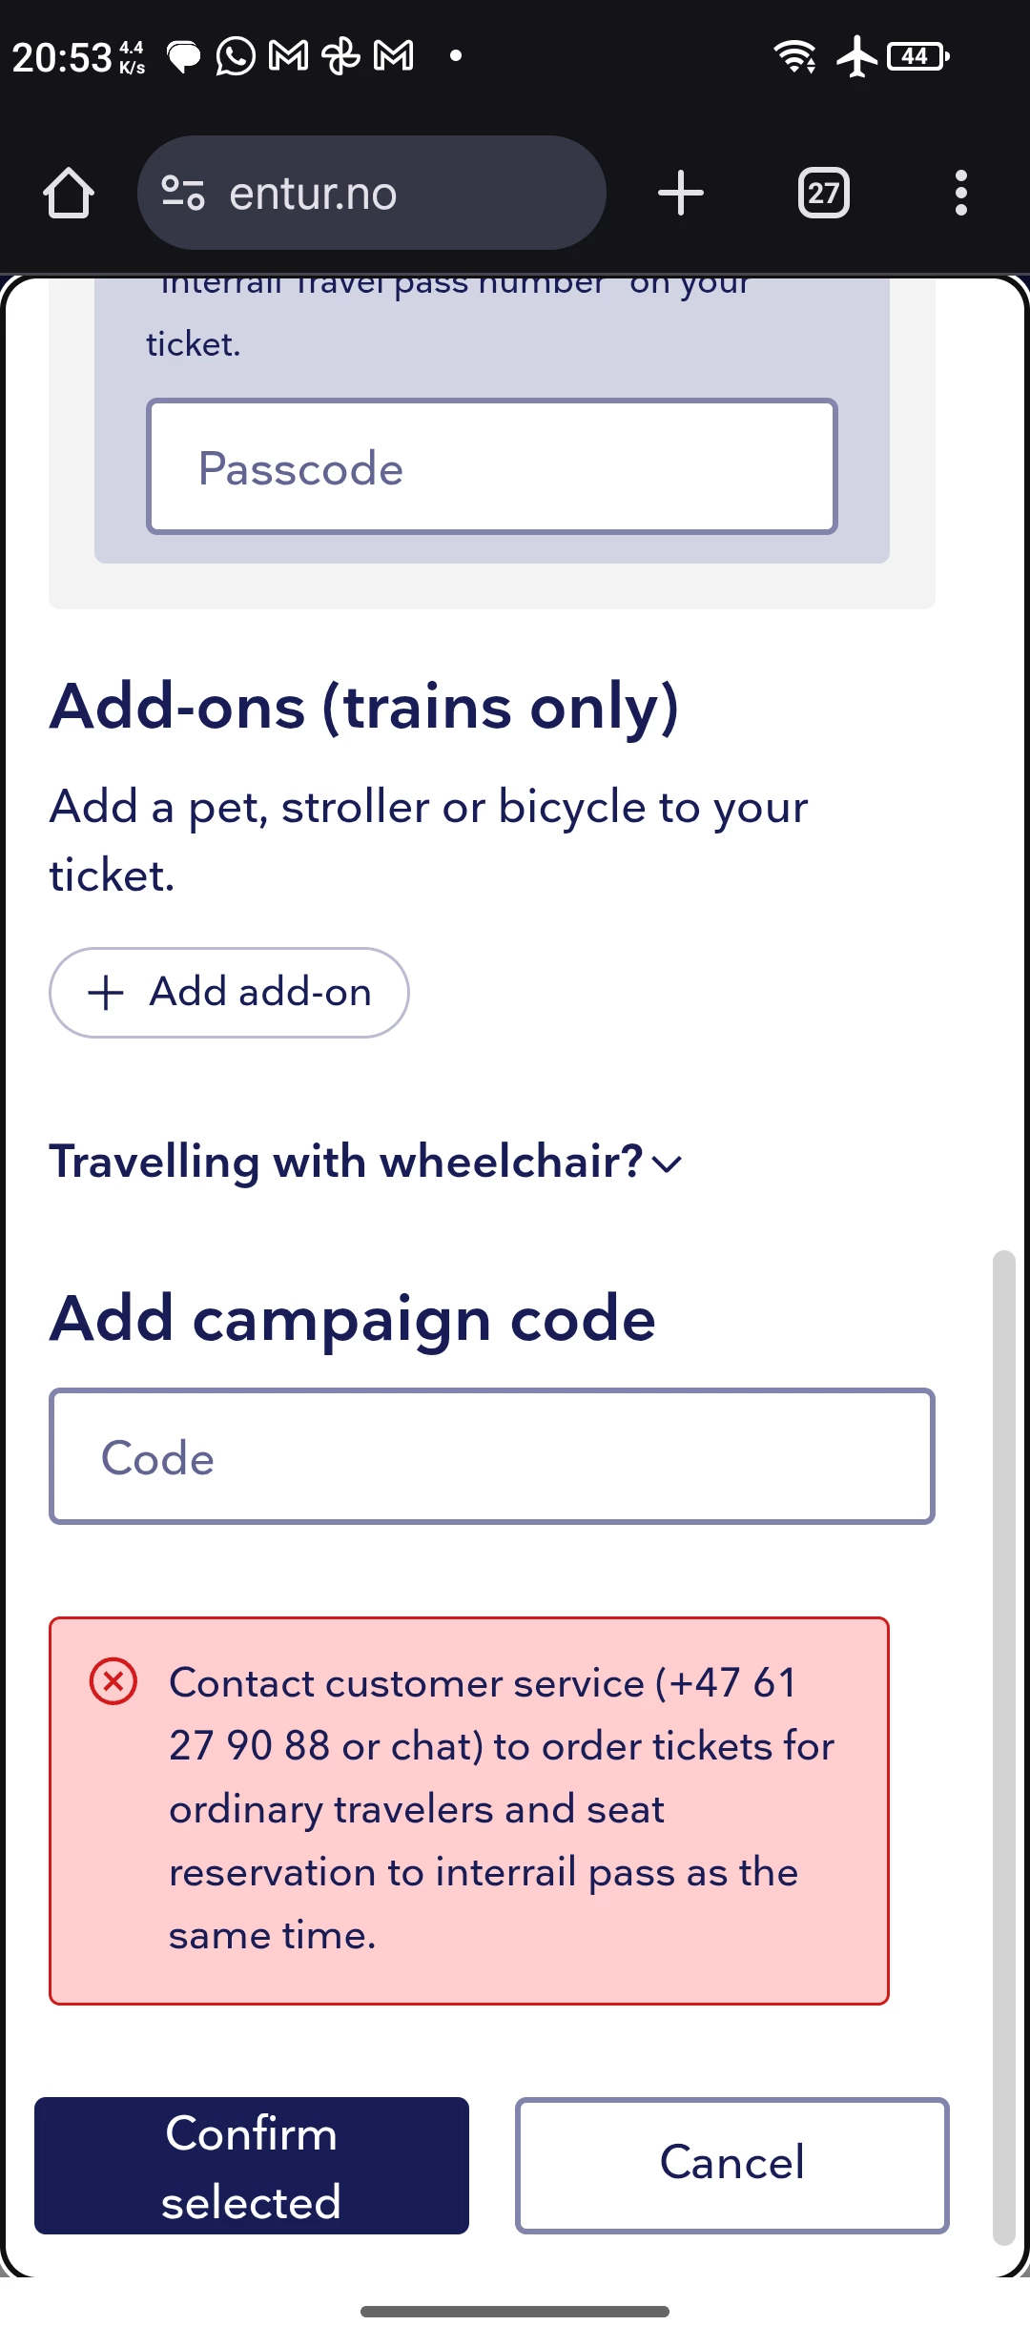Click the Add add-on button
Viewport: 1030px width, 2346px height.
(229, 993)
